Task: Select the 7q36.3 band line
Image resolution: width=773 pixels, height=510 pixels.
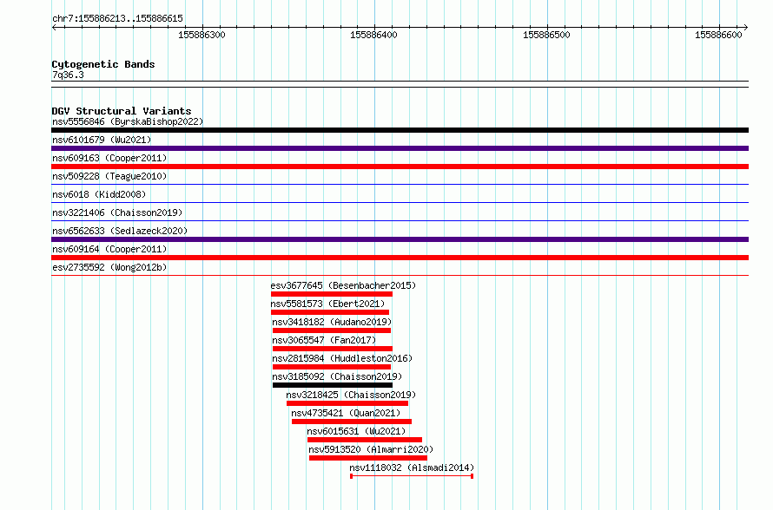Action: [x=400, y=84]
